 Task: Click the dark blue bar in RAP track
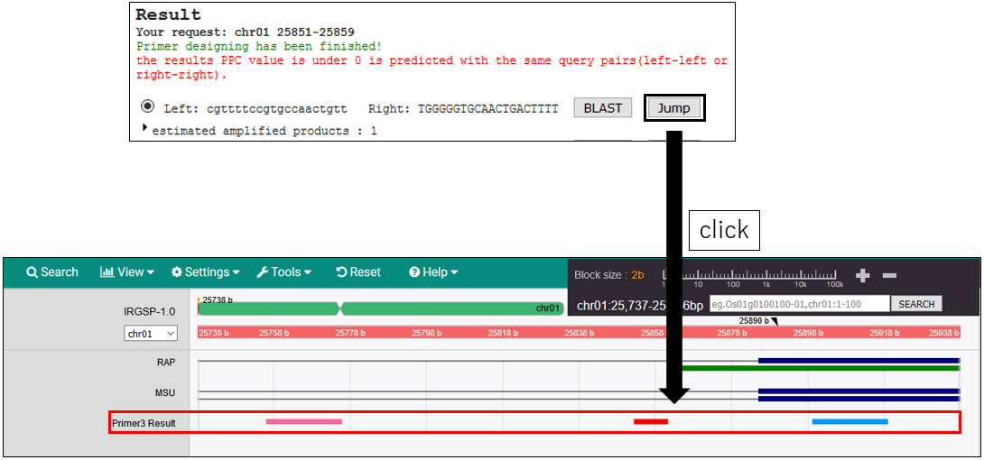point(859,361)
